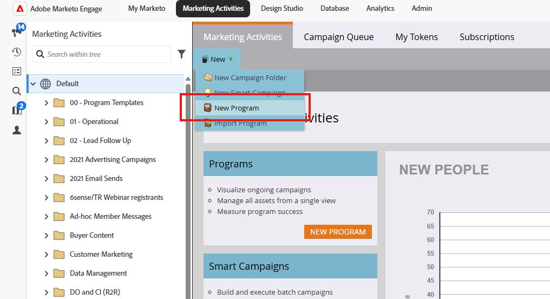550x299 pixels.
Task: Click the 02 - Lead Follow Up folder icon
Action: point(59,141)
